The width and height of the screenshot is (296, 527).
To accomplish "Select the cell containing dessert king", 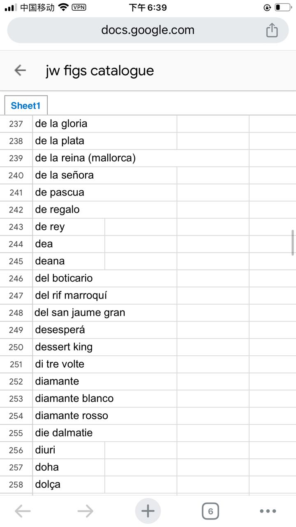I will pyautogui.click(x=105, y=347).
